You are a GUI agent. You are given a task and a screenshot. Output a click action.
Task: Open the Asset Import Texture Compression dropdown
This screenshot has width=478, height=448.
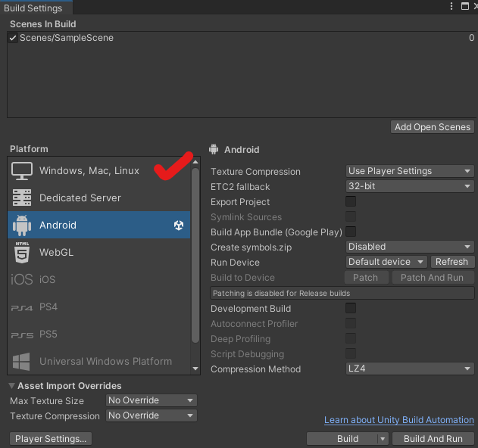pos(152,415)
